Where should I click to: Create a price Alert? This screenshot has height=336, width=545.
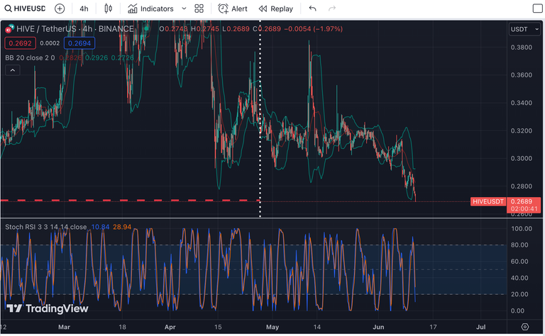(x=233, y=9)
